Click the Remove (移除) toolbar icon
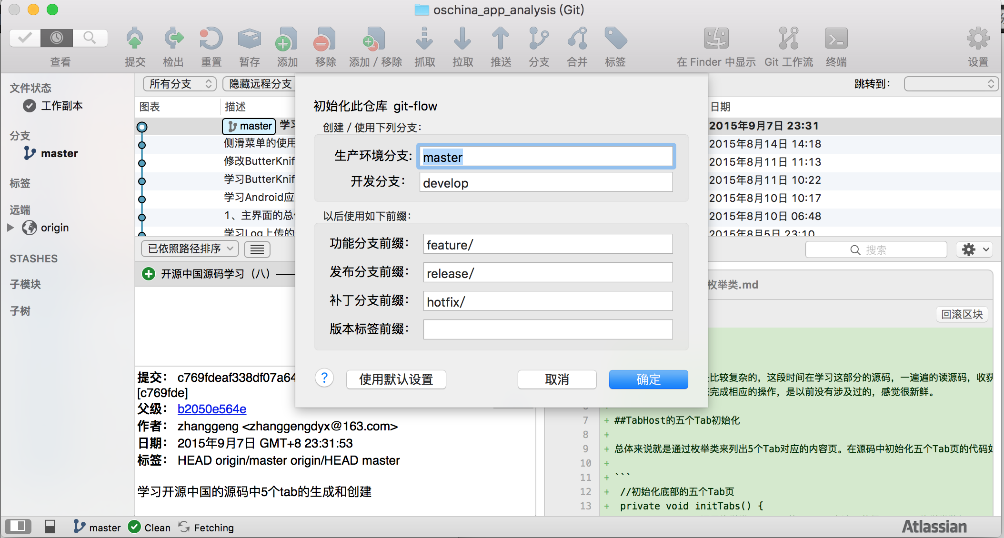 (x=325, y=39)
